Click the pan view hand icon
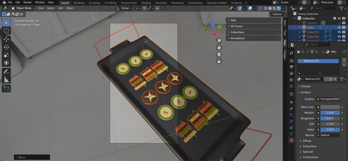348x161 pixels. [x=219, y=48]
